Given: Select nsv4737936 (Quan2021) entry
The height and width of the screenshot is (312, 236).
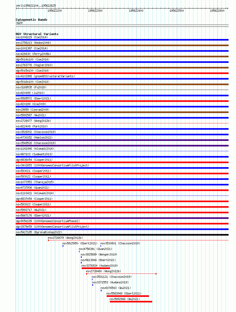Looking at the screenshot, I should click(33, 188).
